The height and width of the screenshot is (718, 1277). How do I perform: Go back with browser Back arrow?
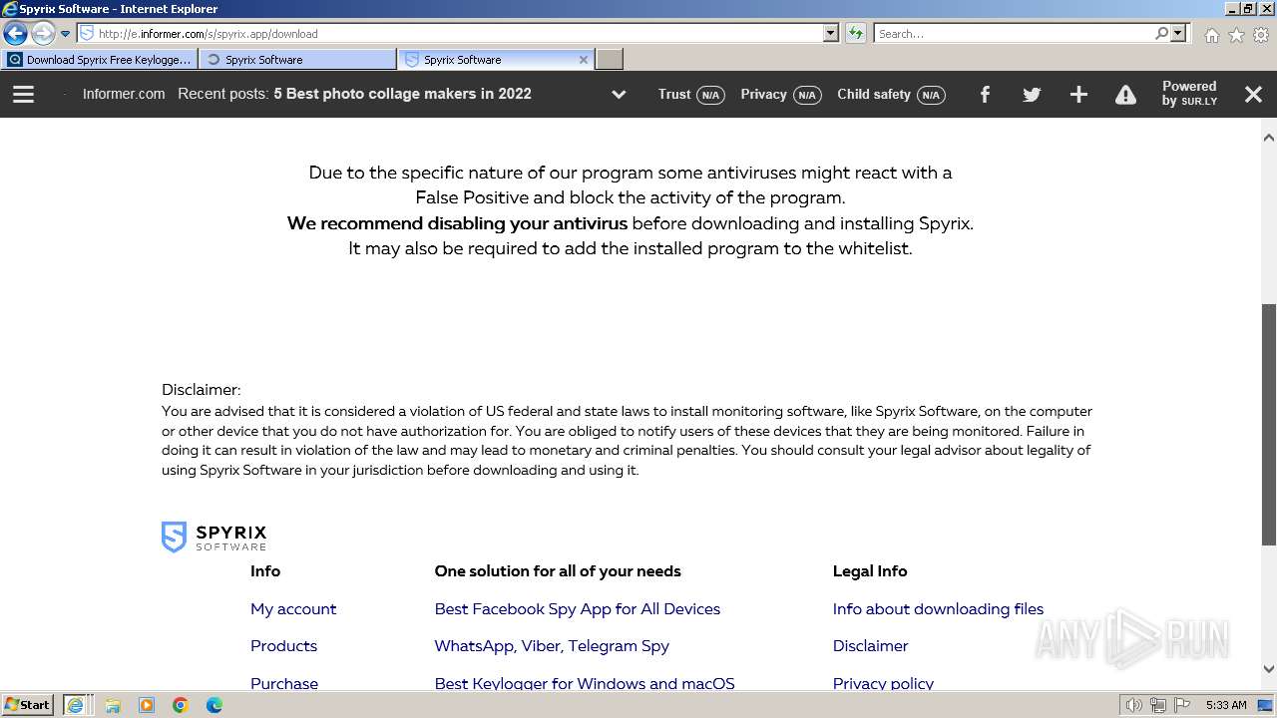(x=15, y=33)
